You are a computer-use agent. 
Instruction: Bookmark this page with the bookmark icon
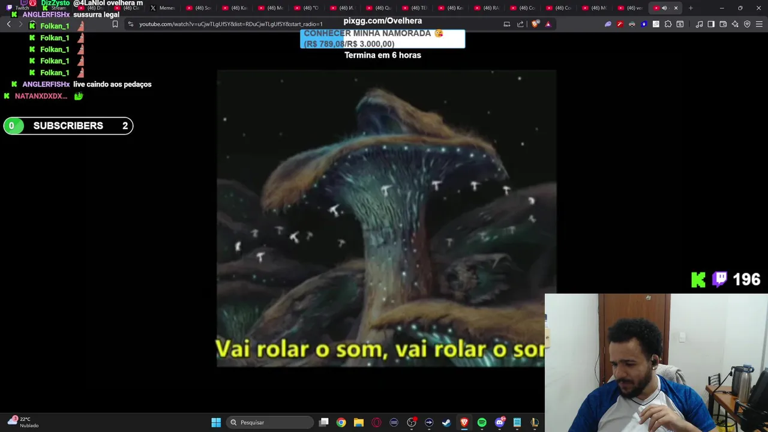(x=115, y=24)
